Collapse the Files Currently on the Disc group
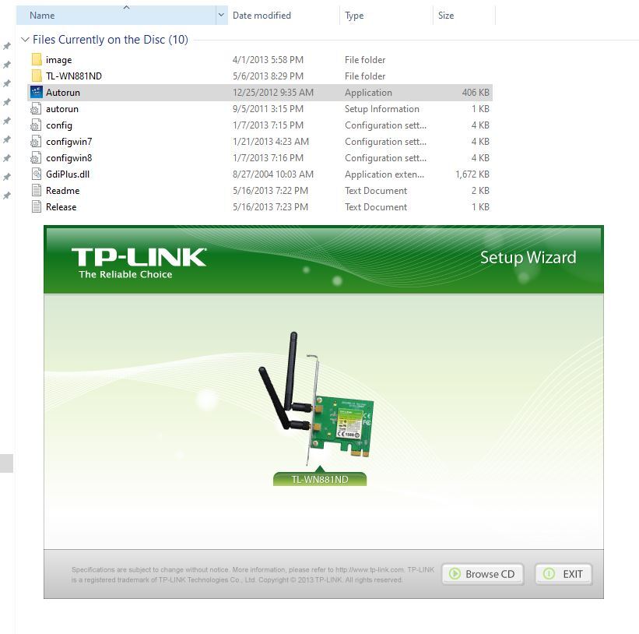The width and height of the screenshot is (639, 634). [x=25, y=40]
